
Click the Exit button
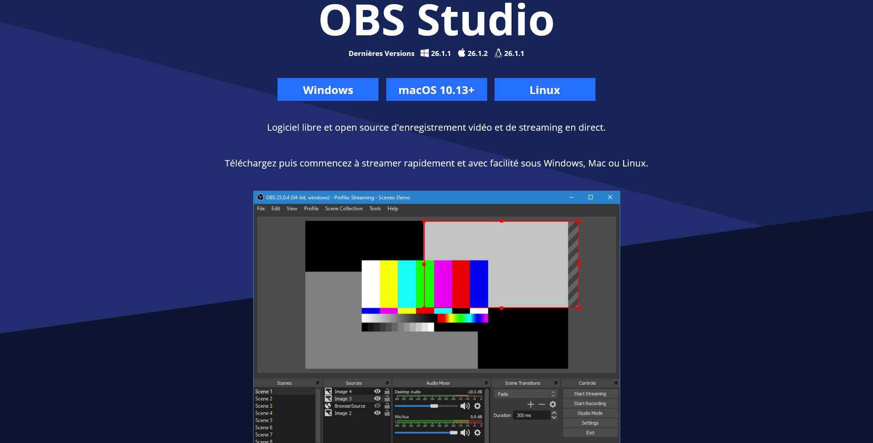click(x=590, y=432)
